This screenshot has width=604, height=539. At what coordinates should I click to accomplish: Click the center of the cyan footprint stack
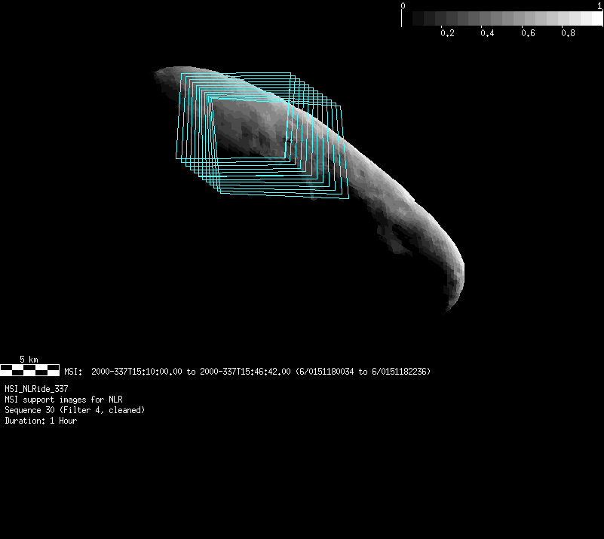[260, 136]
